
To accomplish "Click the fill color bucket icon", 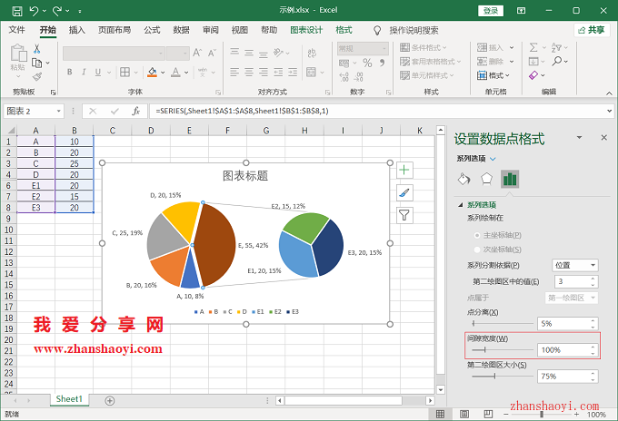I will (x=152, y=72).
